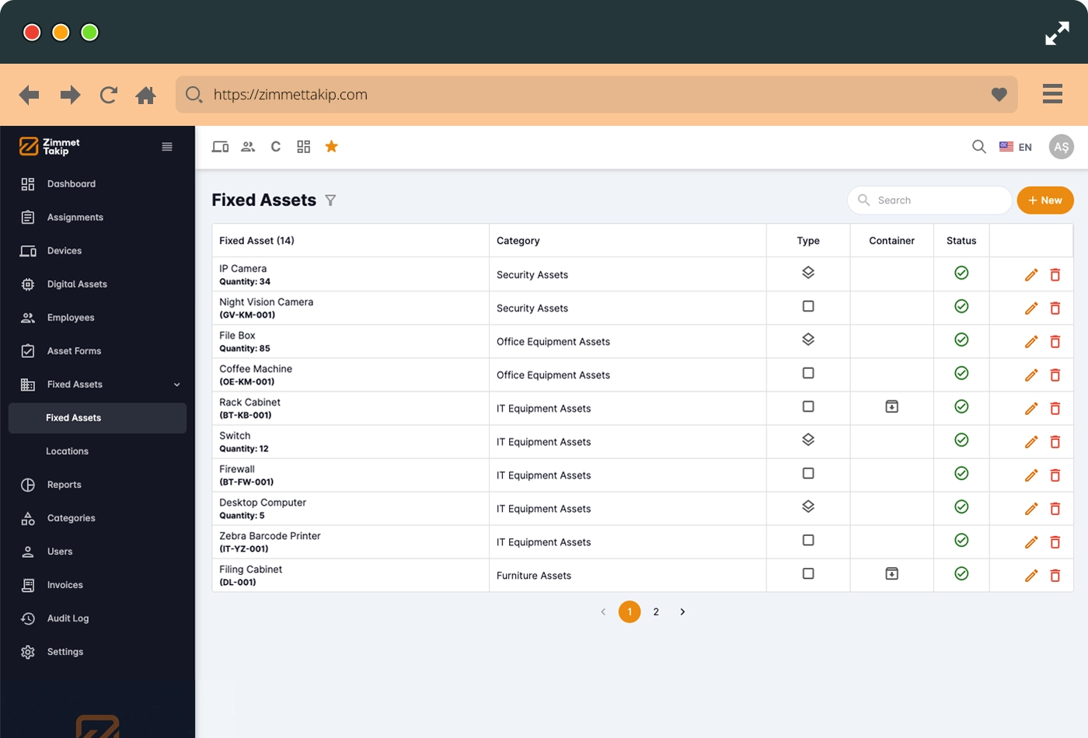This screenshot has height=738, width=1088.
Task: Delete the Coffee Machine row
Action: [1055, 375]
